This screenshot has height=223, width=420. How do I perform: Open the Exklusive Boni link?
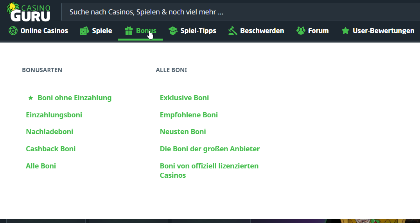tap(184, 98)
